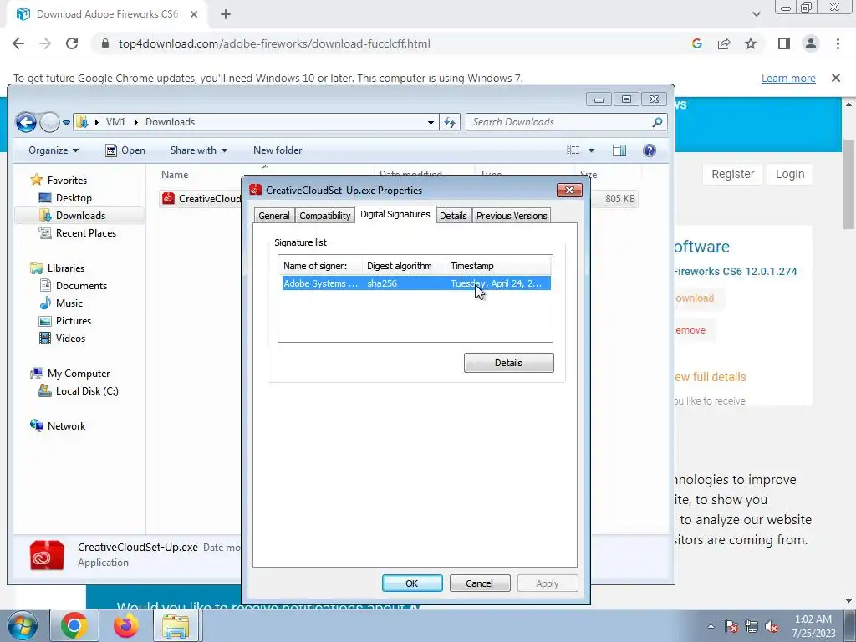The width and height of the screenshot is (856, 642).
Task: Click the Name of signer column header
Action: (321, 266)
